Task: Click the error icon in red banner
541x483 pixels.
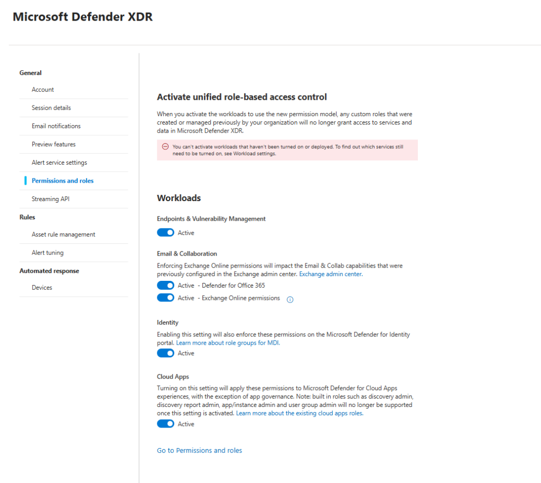Action: (165, 147)
